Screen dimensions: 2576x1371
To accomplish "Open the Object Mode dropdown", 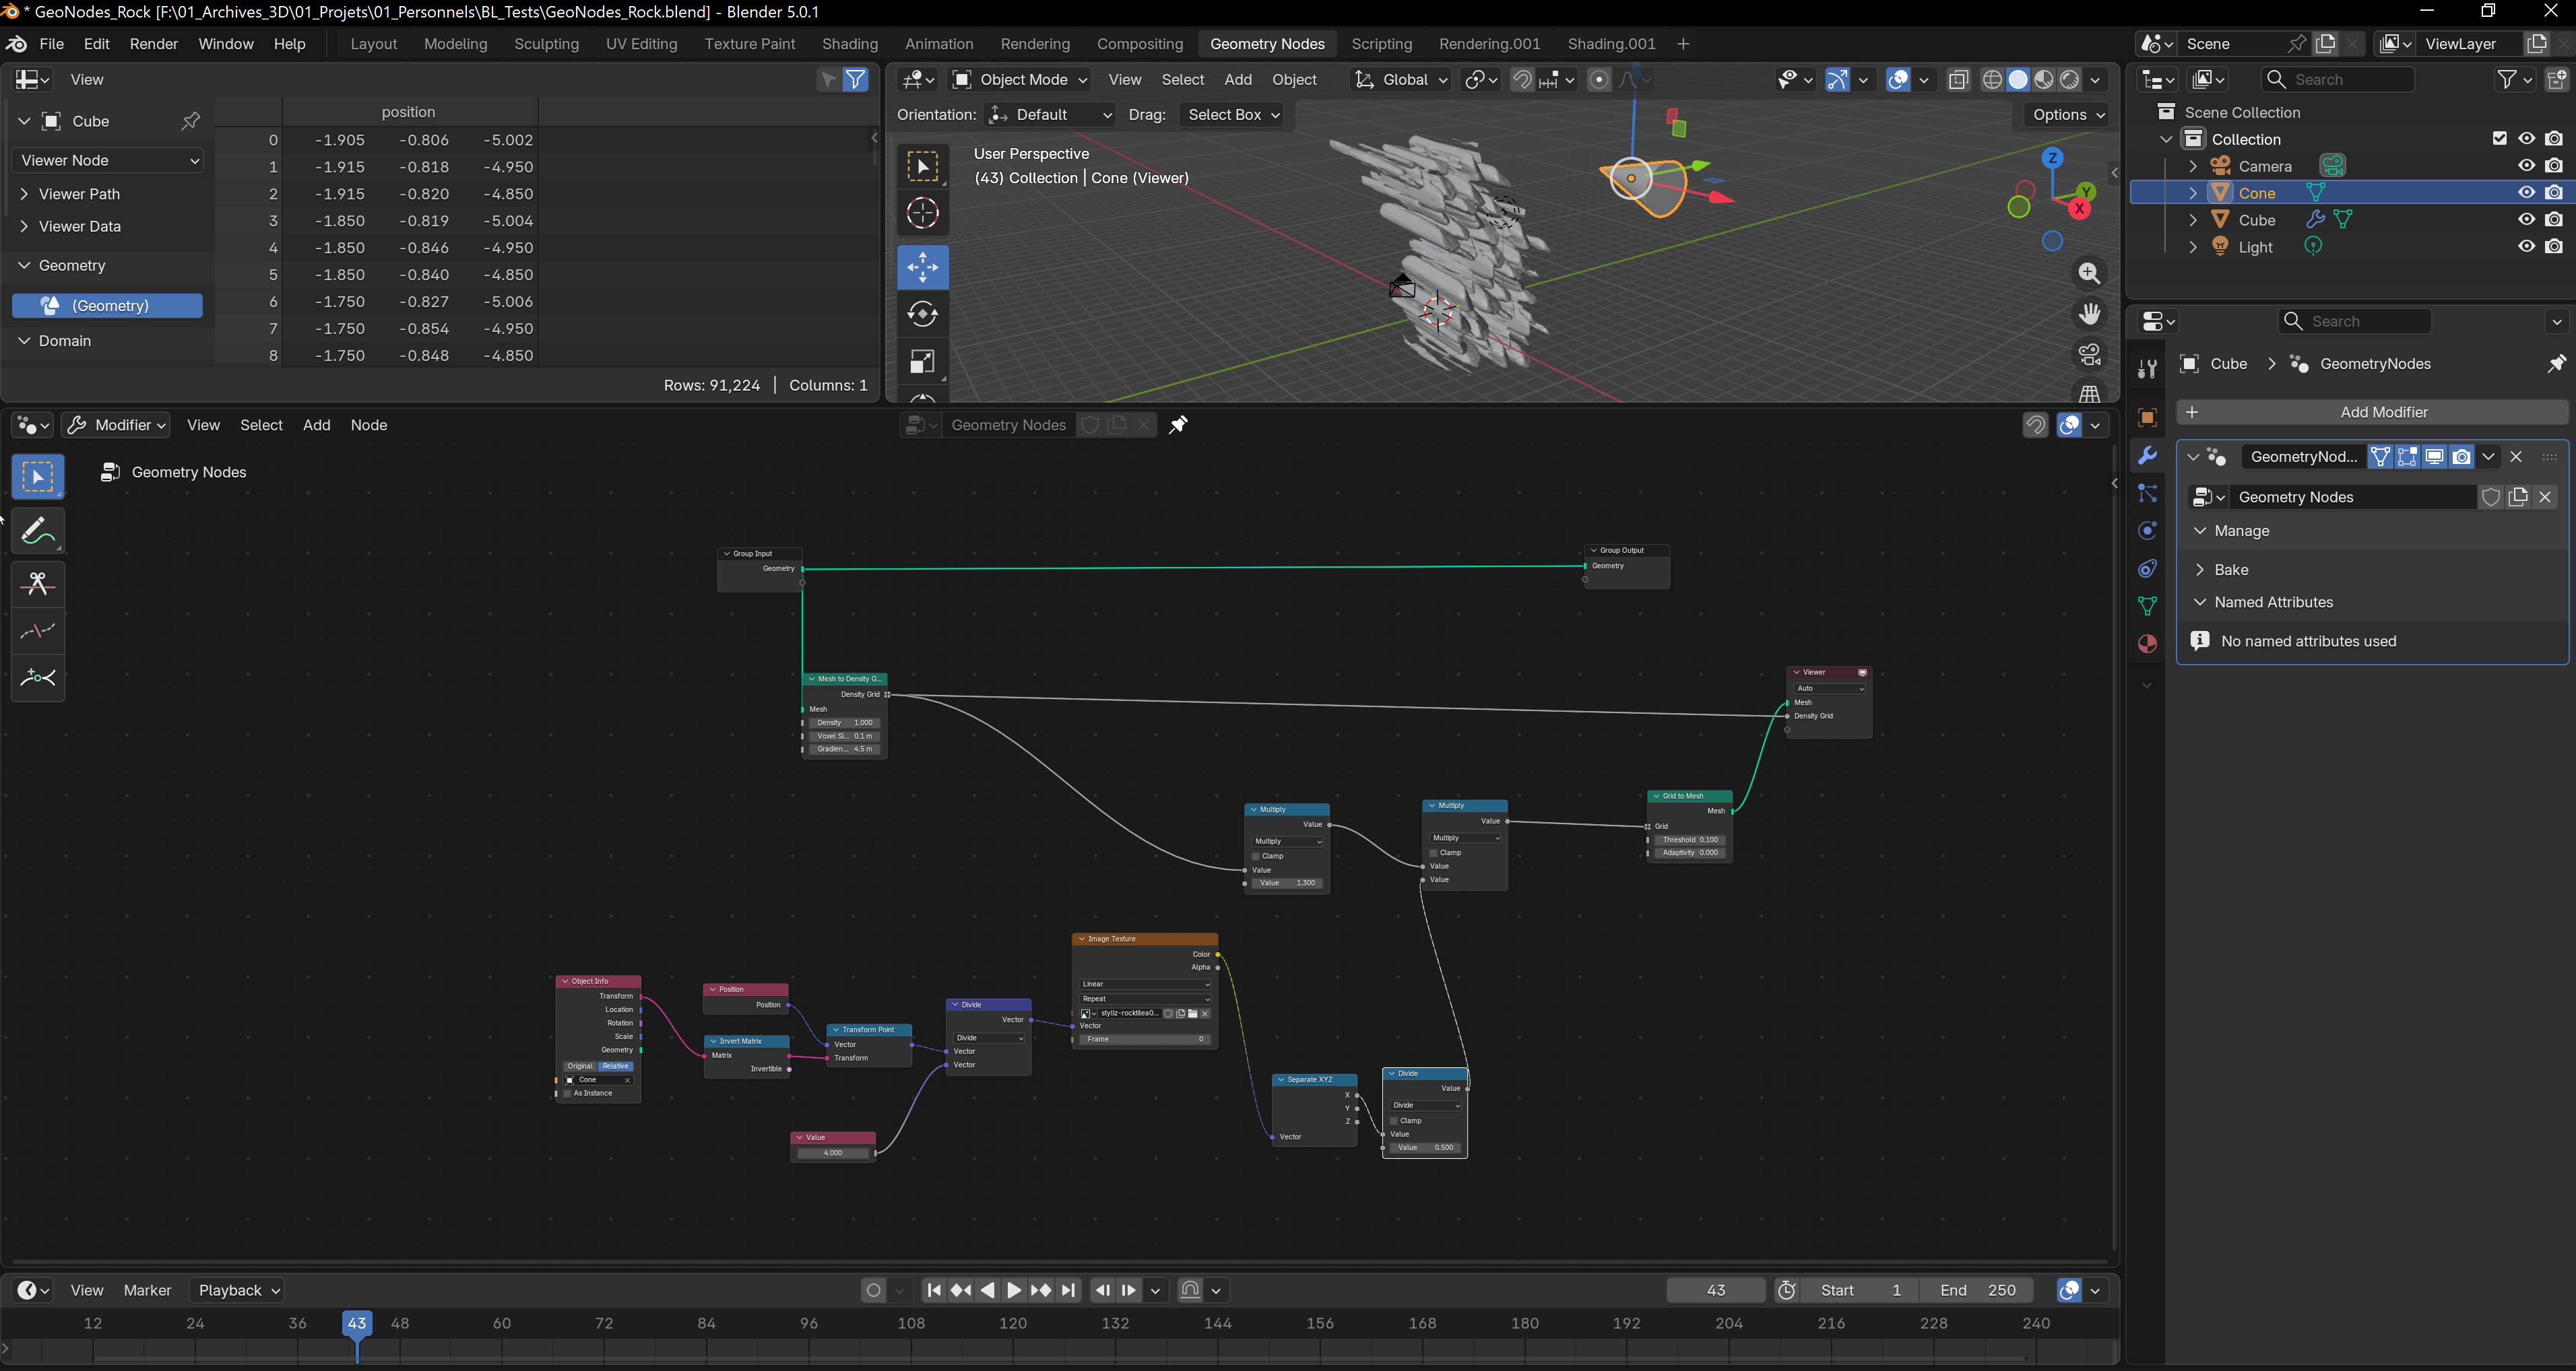I will 1019,80.
